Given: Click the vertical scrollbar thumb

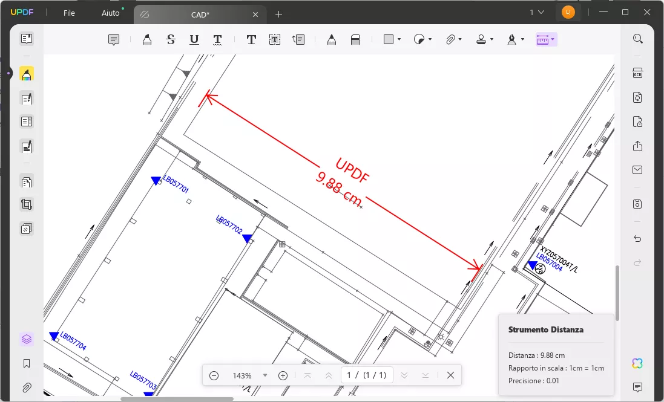Looking at the screenshot, I should (617, 293).
